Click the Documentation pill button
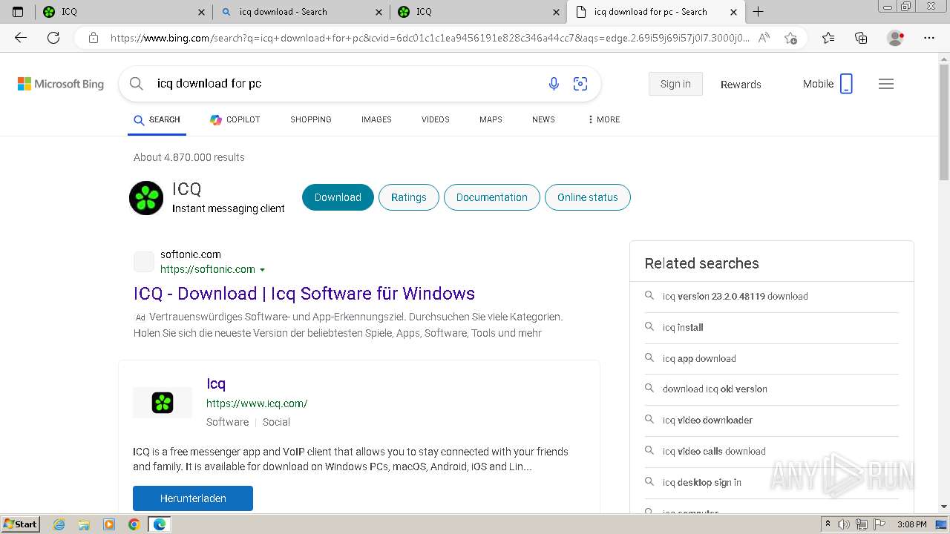 (x=492, y=197)
